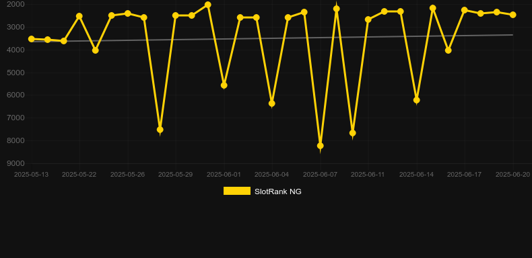Click the 2025-06-04 data point near 6400
The height and width of the screenshot is (258, 532).
click(x=272, y=103)
